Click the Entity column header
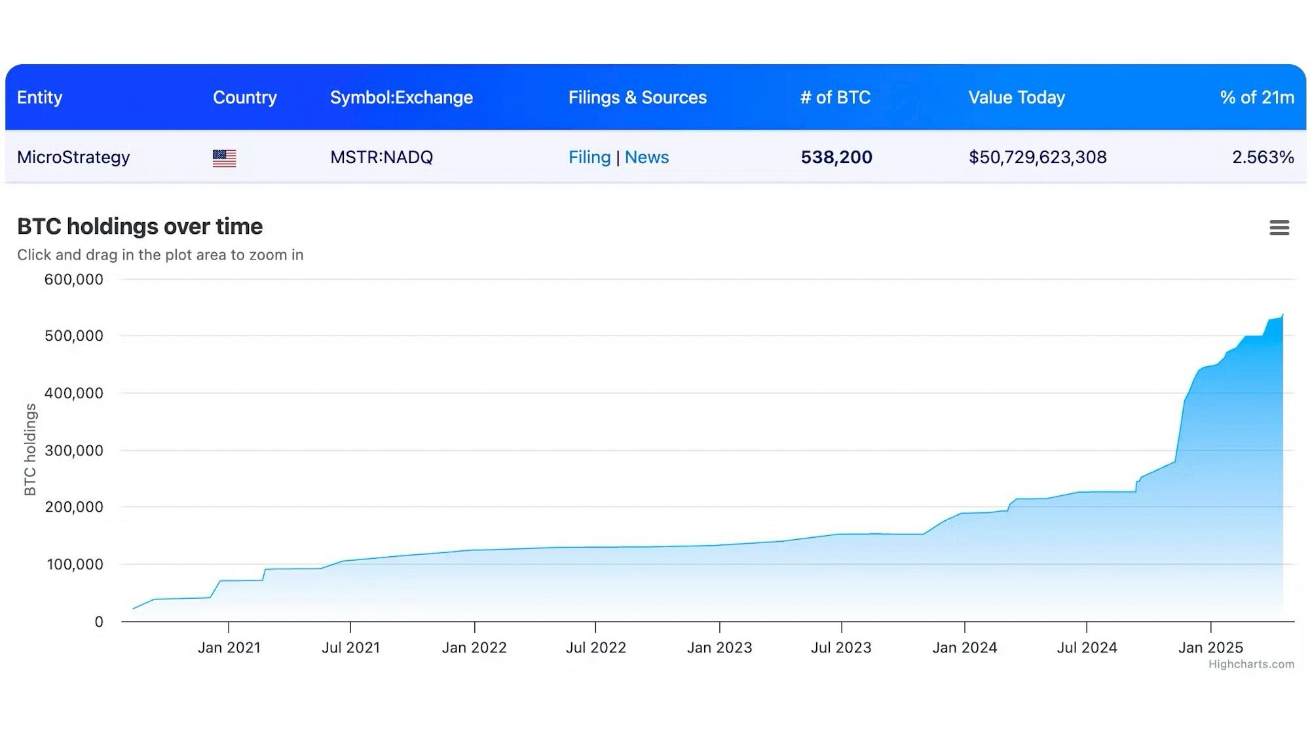 [x=40, y=98]
